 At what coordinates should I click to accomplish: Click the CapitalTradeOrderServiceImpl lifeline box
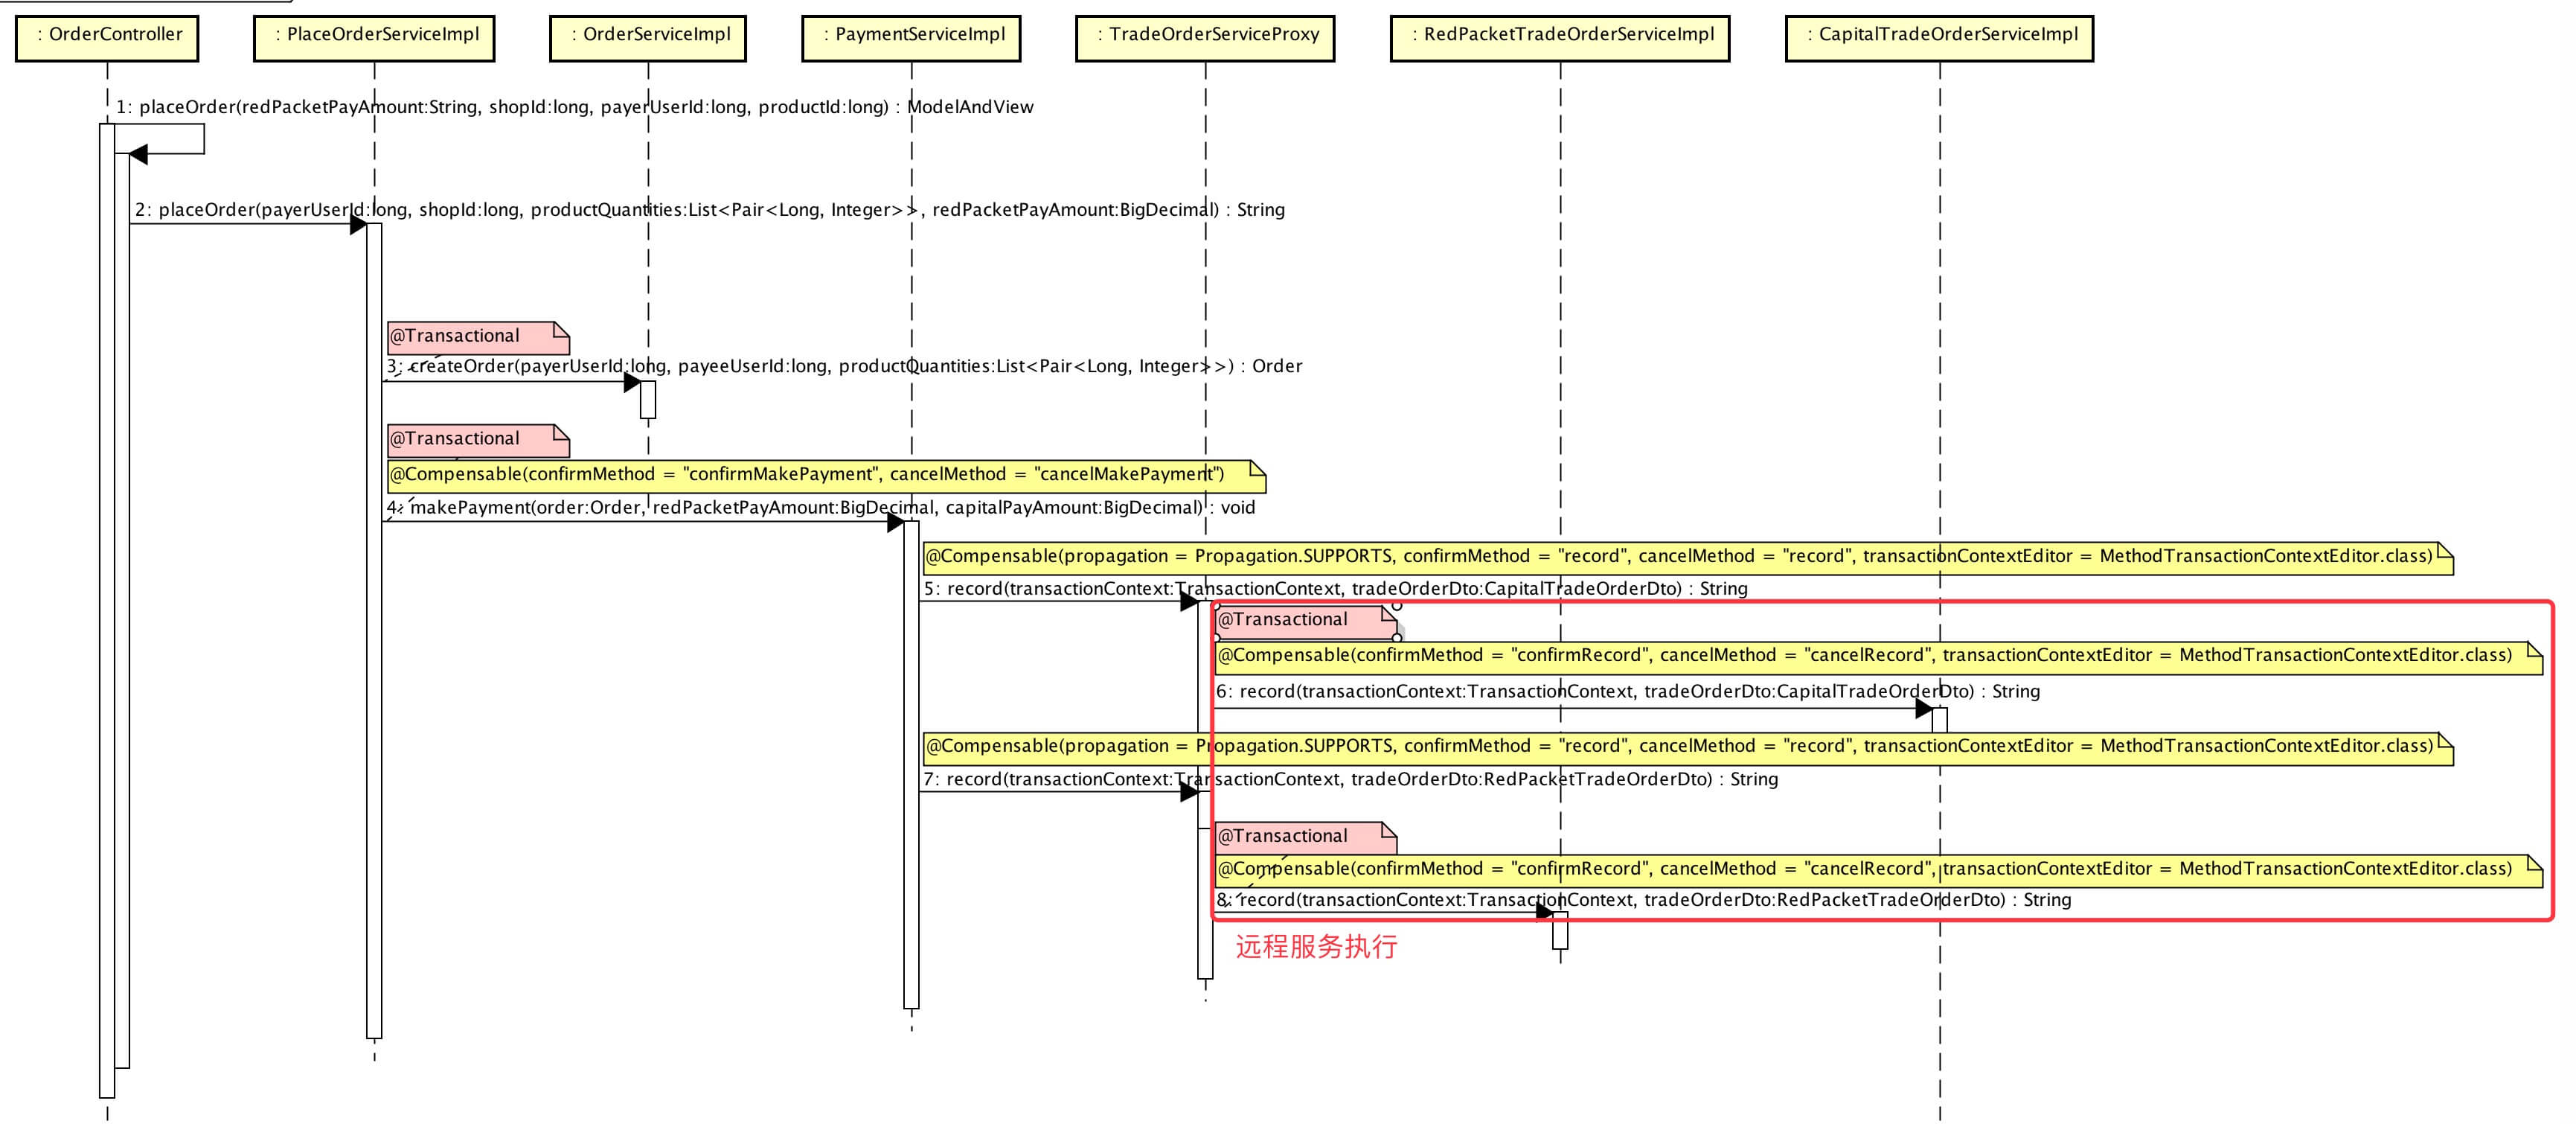pyautogui.click(x=1939, y=37)
